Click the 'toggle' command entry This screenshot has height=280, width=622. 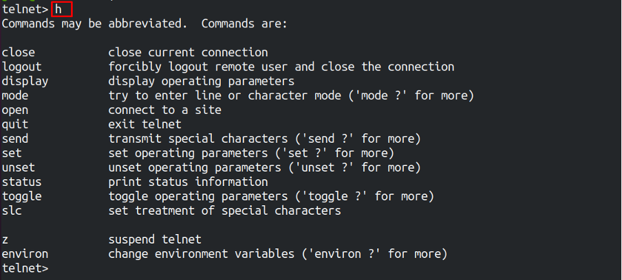(22, 196)
